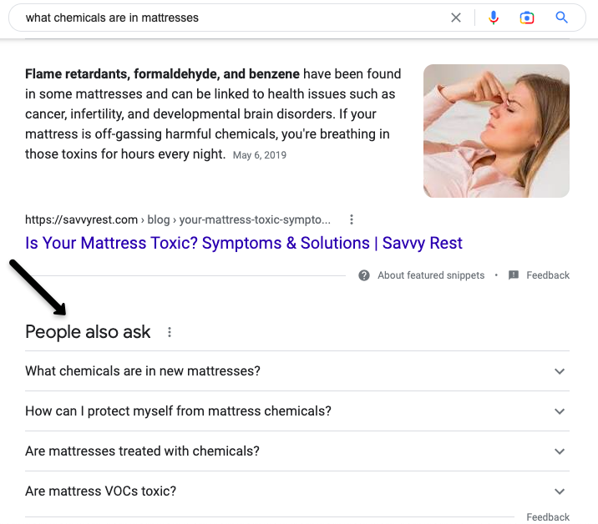Viewport: 598px width, 524px height.
Task: Click the magnifying glass search button
Action: click(x=561, y=18)
